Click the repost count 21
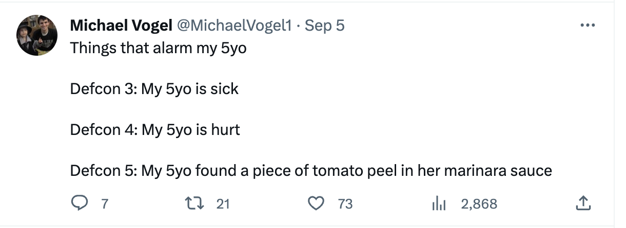 [223, 204]
